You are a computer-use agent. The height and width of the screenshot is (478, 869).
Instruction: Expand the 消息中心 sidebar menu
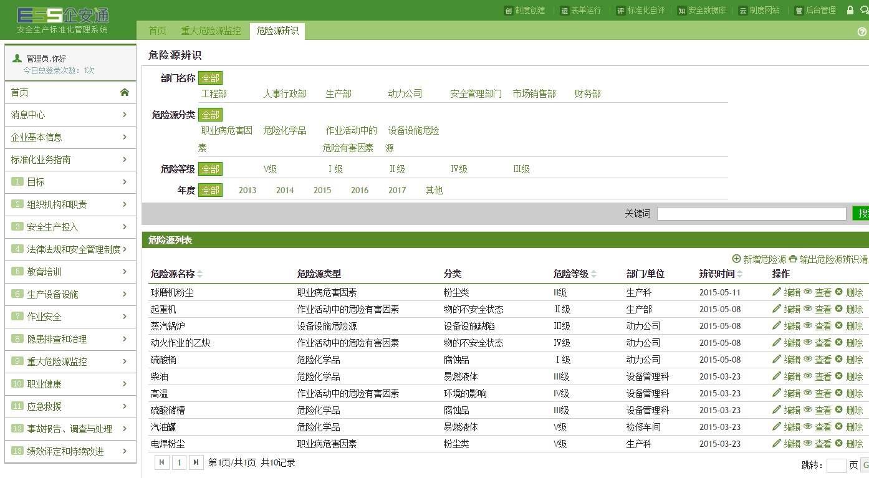click(70, 115)
